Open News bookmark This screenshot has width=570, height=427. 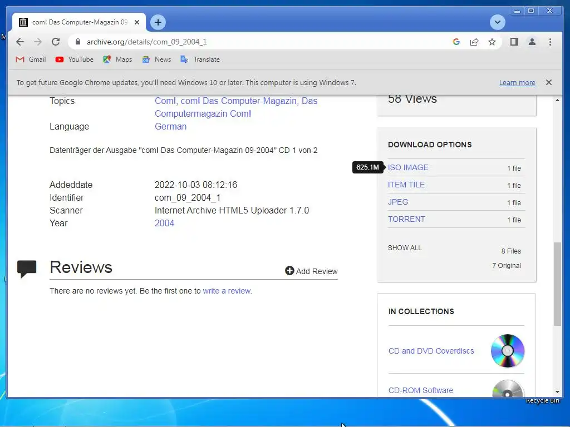point(156,59)
